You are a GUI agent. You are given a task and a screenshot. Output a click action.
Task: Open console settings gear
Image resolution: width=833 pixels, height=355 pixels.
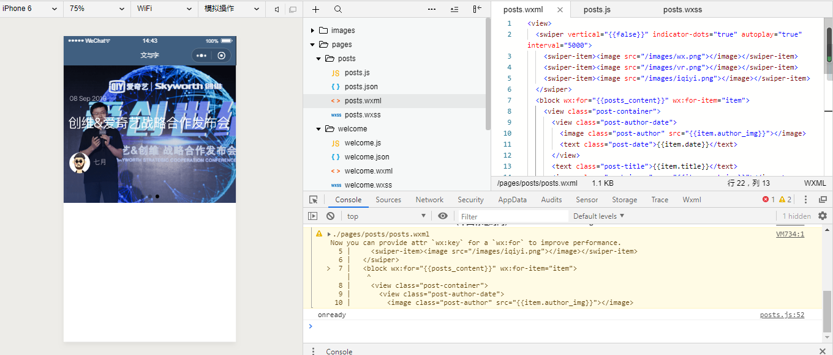click(823, 216)
